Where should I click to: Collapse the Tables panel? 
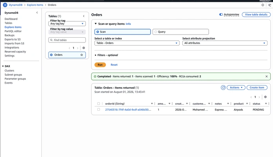coord(84,16)
